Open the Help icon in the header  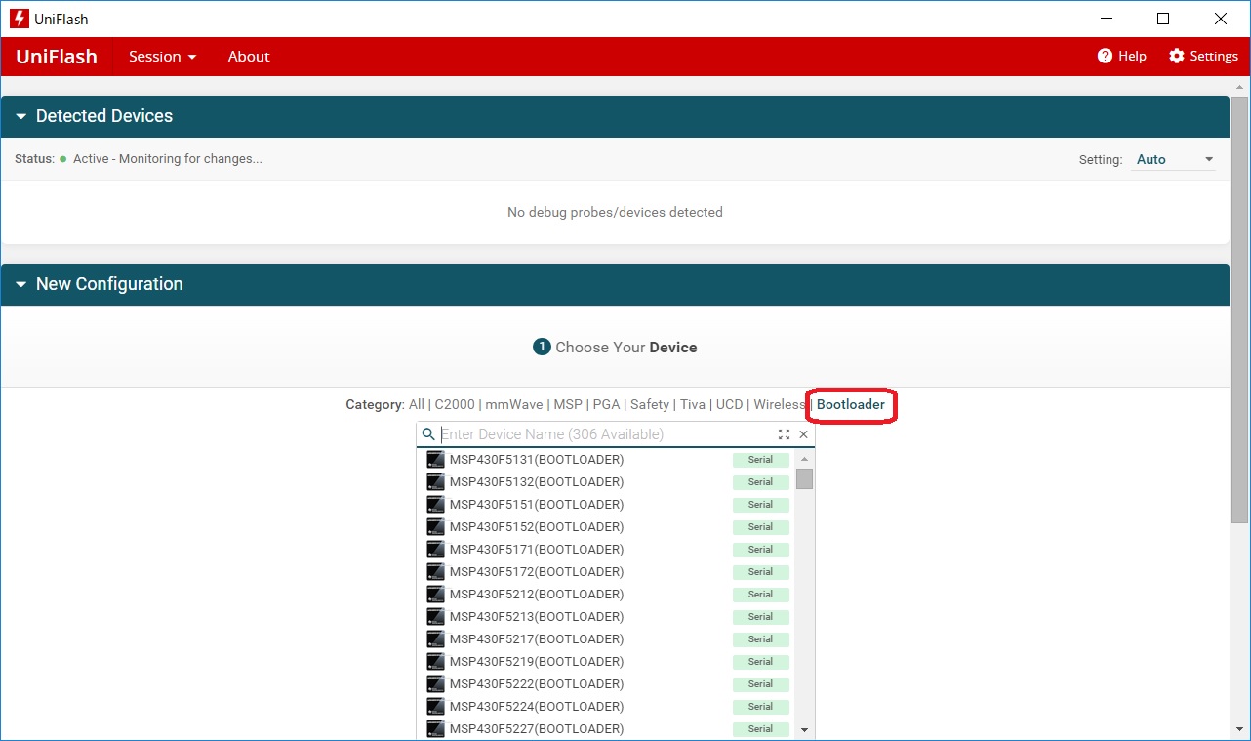pyautogui.click(x=1105, y=56)
